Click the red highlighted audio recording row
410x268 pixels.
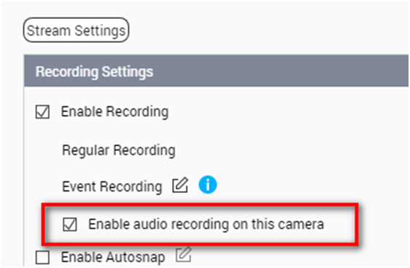tap(200, 225)
